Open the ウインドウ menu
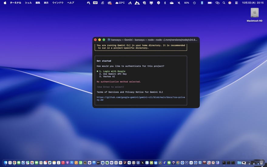The image size is (267, 167). coord(58,3)
